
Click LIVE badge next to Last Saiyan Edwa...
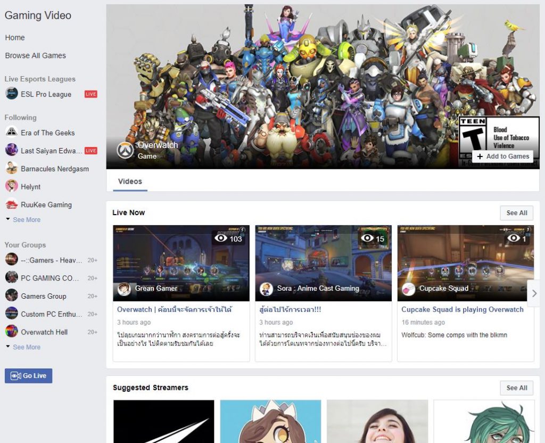point(90,151)
